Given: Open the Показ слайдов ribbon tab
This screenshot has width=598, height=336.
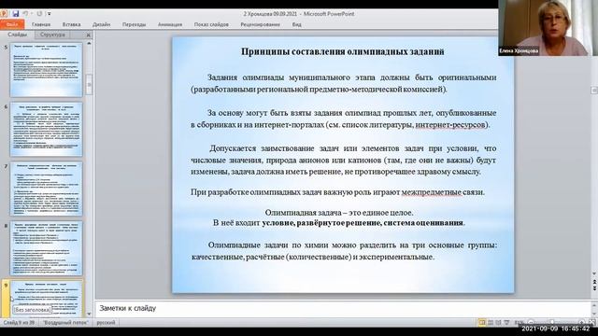Looking at the screenshot, I should tap(211, 24).
